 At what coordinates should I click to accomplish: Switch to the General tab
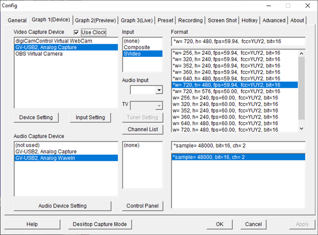coord(17,21)
